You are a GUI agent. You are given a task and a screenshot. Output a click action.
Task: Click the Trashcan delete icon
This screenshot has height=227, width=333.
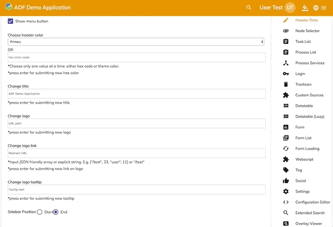pyautogui.click(x=286, y=84)
